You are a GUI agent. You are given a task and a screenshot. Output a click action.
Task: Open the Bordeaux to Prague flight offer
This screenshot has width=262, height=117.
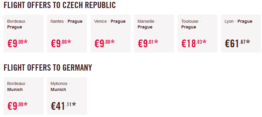click(x=24, y=34)
